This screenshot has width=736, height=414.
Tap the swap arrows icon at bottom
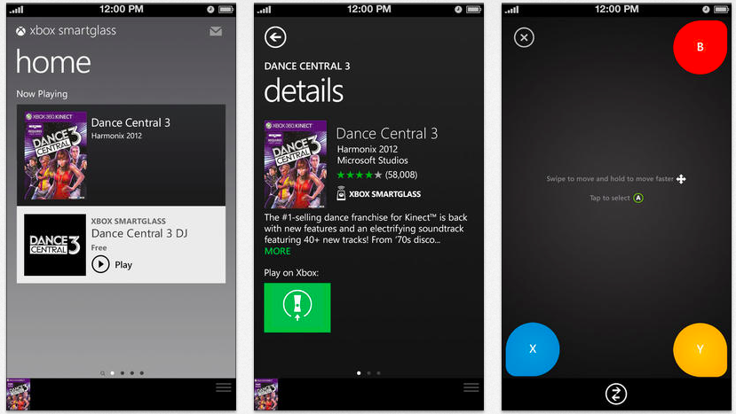[616, 394]
